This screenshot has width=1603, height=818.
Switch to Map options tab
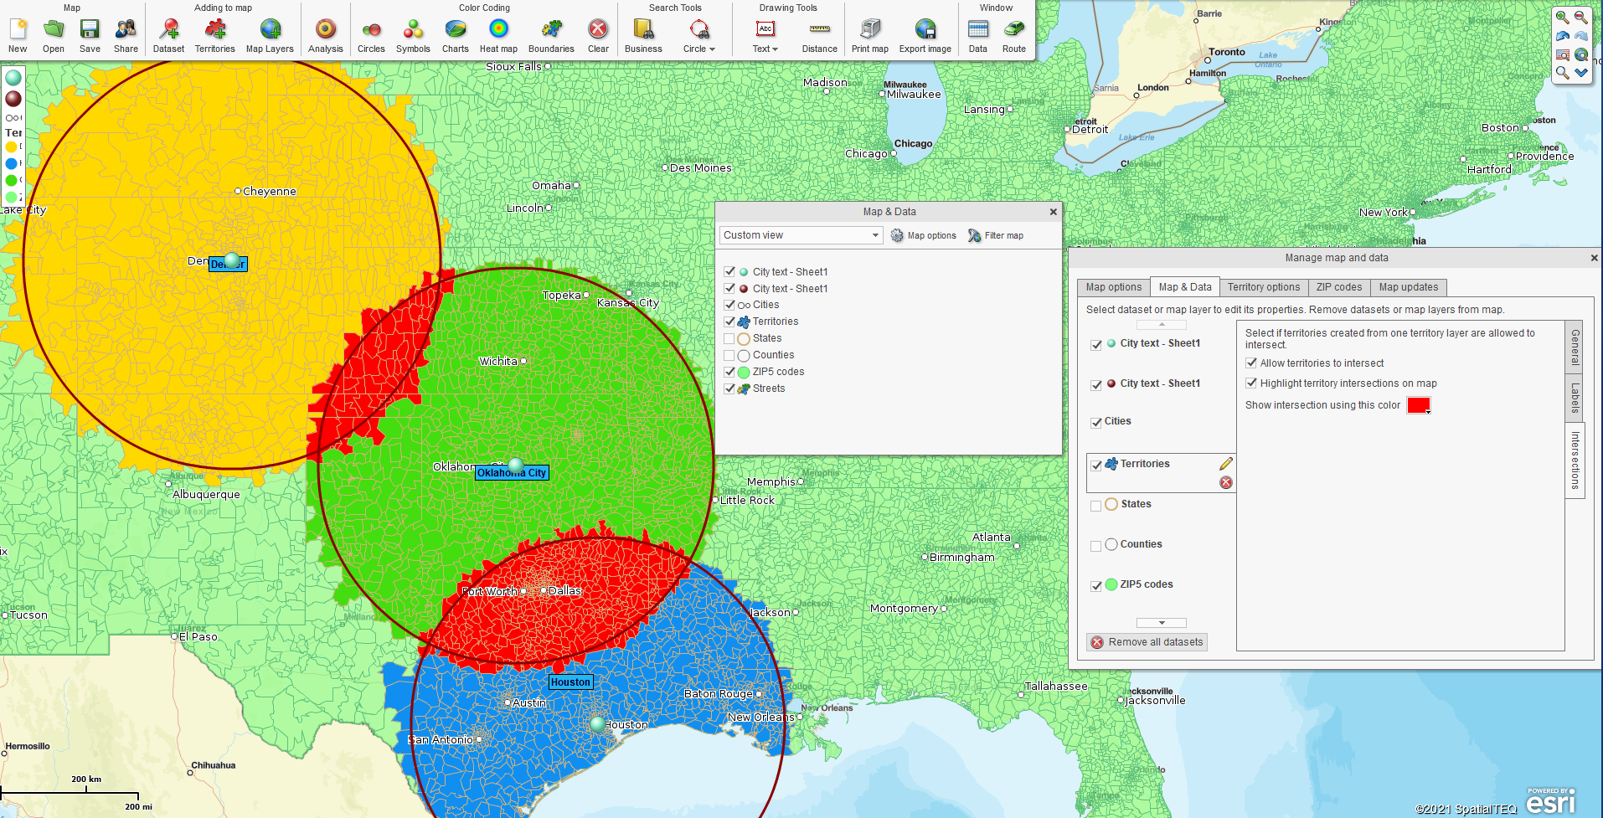pos(1113,287)
